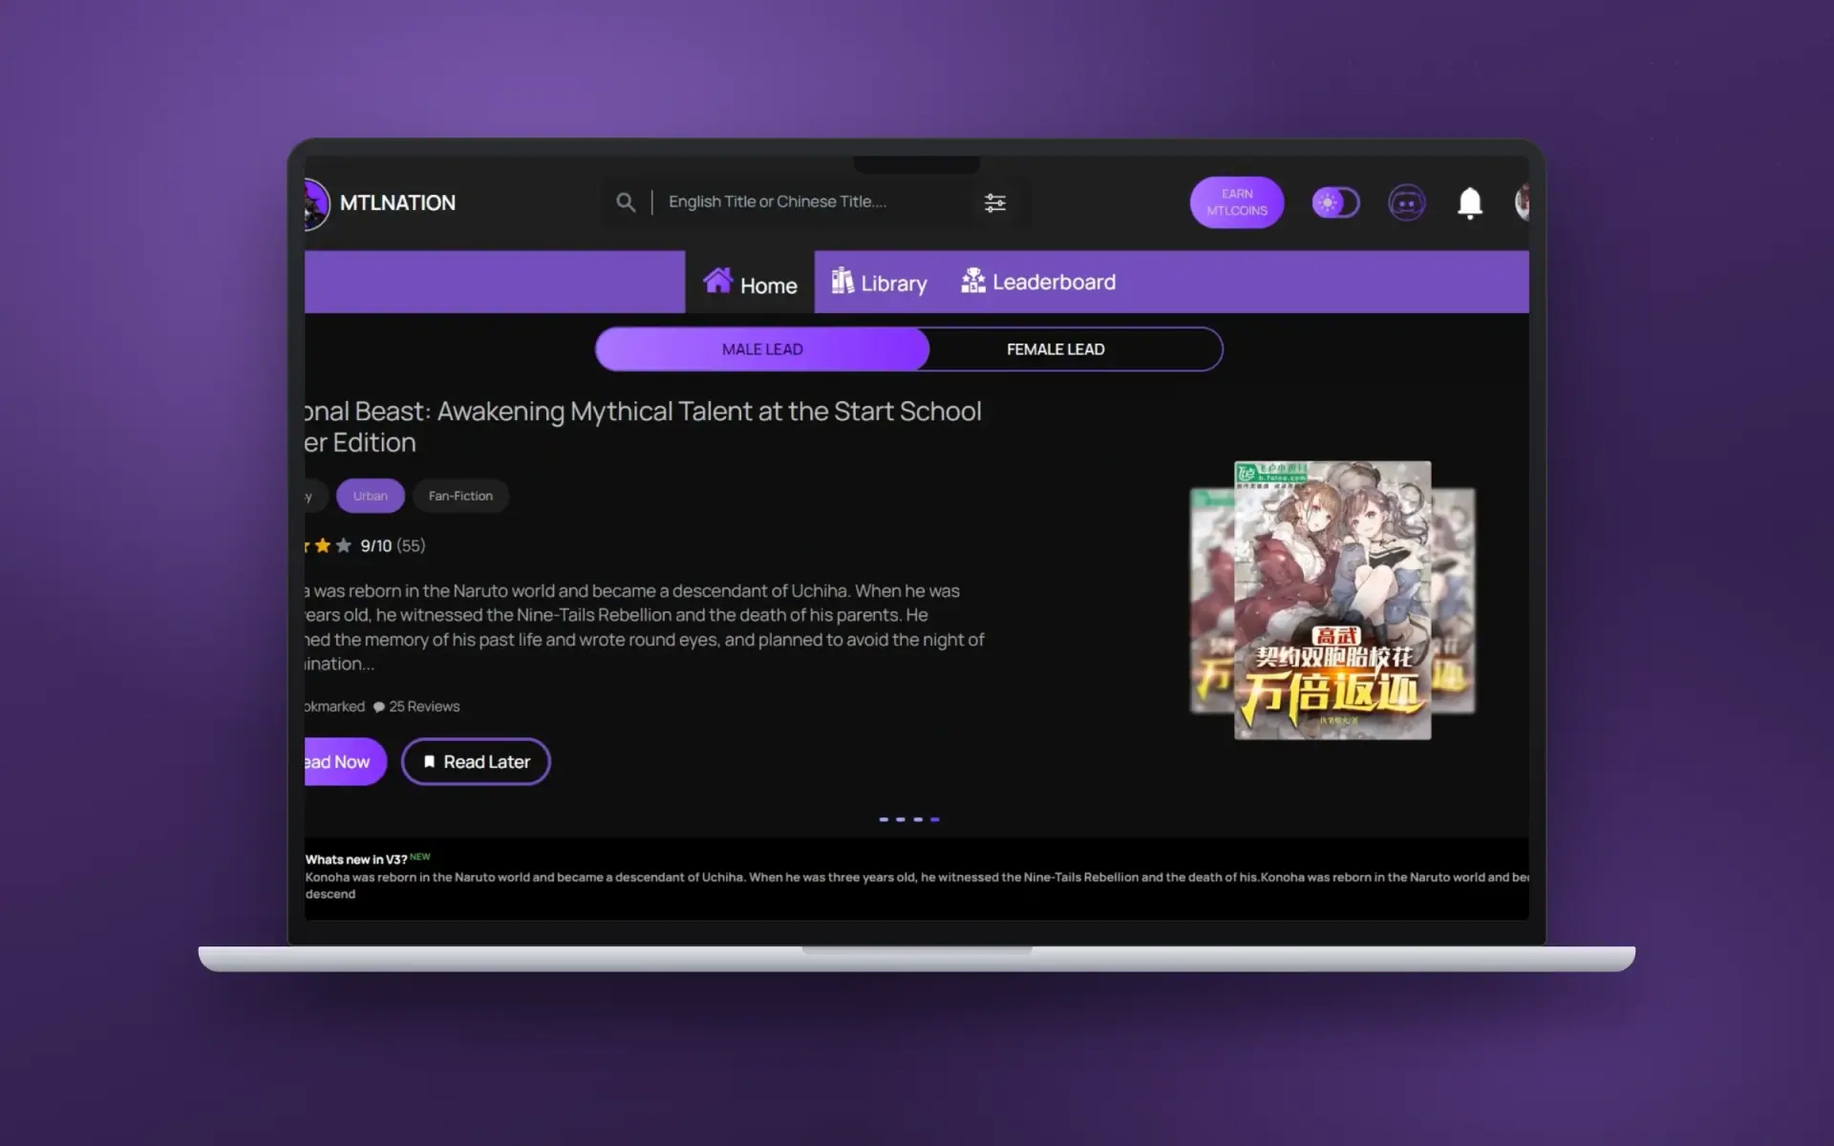Viewport: 1834px width, 1146px height.
Task: Switch to the Leaderboard tab
Action: click(1038, 282)
